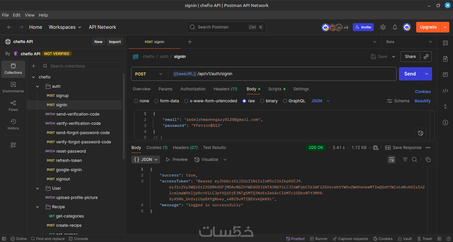Open a new request tab with plus
The image size is (453, 242).
tap(190, 42)
